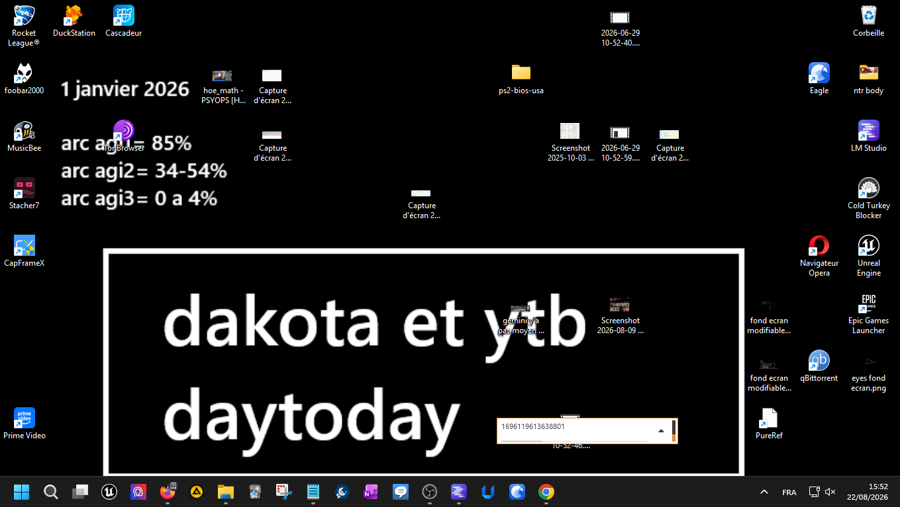900x507 pixels.
Task: Select the Screenshot 2025-10-03 file
Action: 571,142
